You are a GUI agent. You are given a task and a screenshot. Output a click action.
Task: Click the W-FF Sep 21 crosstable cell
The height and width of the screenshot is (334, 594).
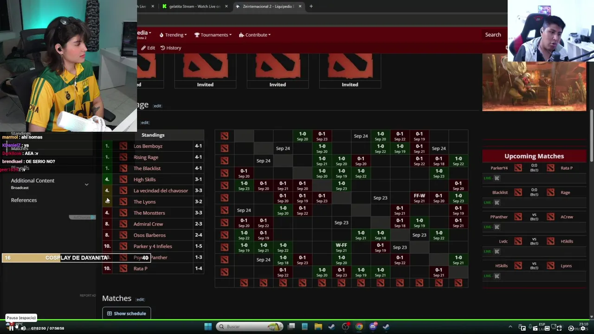pyautogui.click(x=341, y=247)
